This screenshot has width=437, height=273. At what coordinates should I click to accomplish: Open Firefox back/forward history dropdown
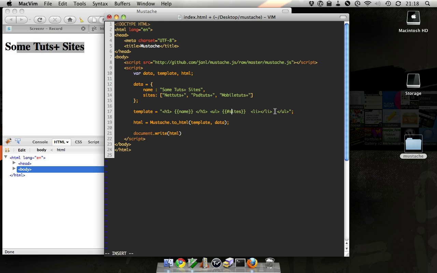click(x=30, y=20)
